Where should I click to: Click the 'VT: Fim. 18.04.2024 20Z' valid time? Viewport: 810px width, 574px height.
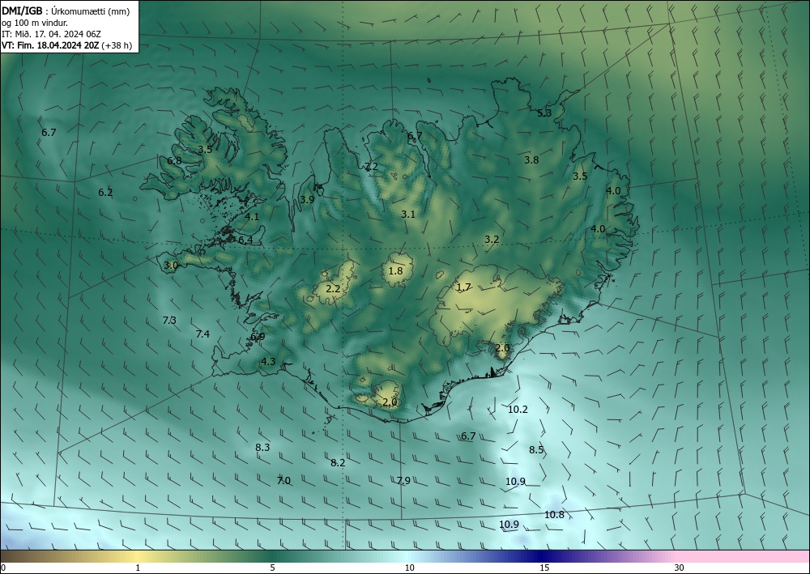(x=50, y=45)
